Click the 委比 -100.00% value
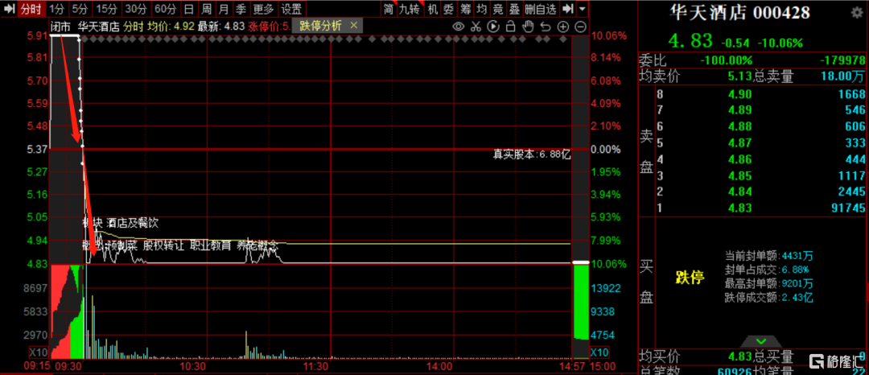The width and height of the screenshot is (869, 375). click(726, 60)
